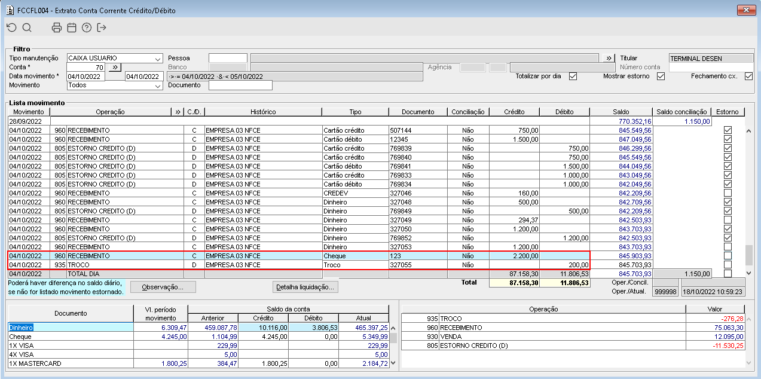The image size is (761, 379).
Task: Open the Movimento dropdown showing Todos
Action: [158, 85]
